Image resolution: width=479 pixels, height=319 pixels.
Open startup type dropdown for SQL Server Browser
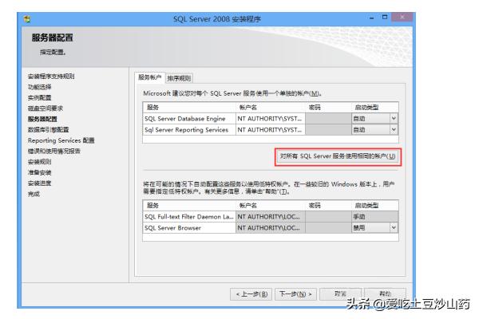(x=394, y=227)
